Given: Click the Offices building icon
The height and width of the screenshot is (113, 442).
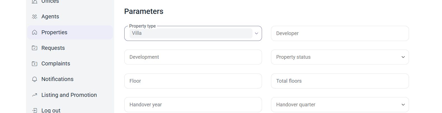Looking at the screenshot, I should pyautogui.click(x=34, y=1).
